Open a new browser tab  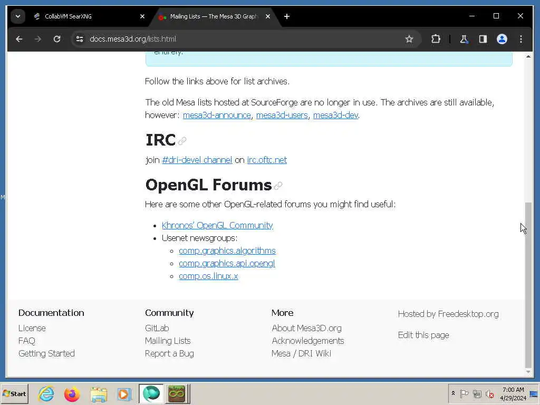coord(286,16)
